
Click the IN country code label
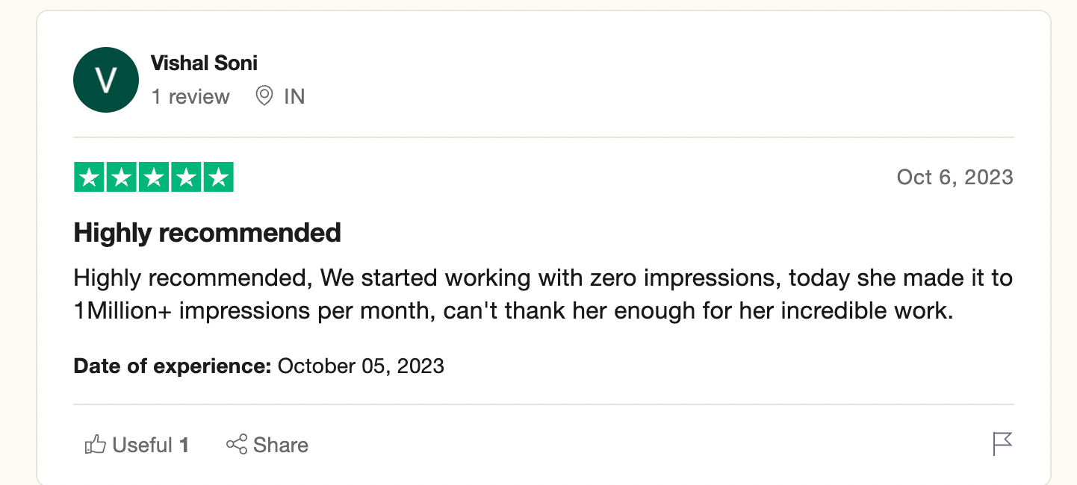point(294,96)
